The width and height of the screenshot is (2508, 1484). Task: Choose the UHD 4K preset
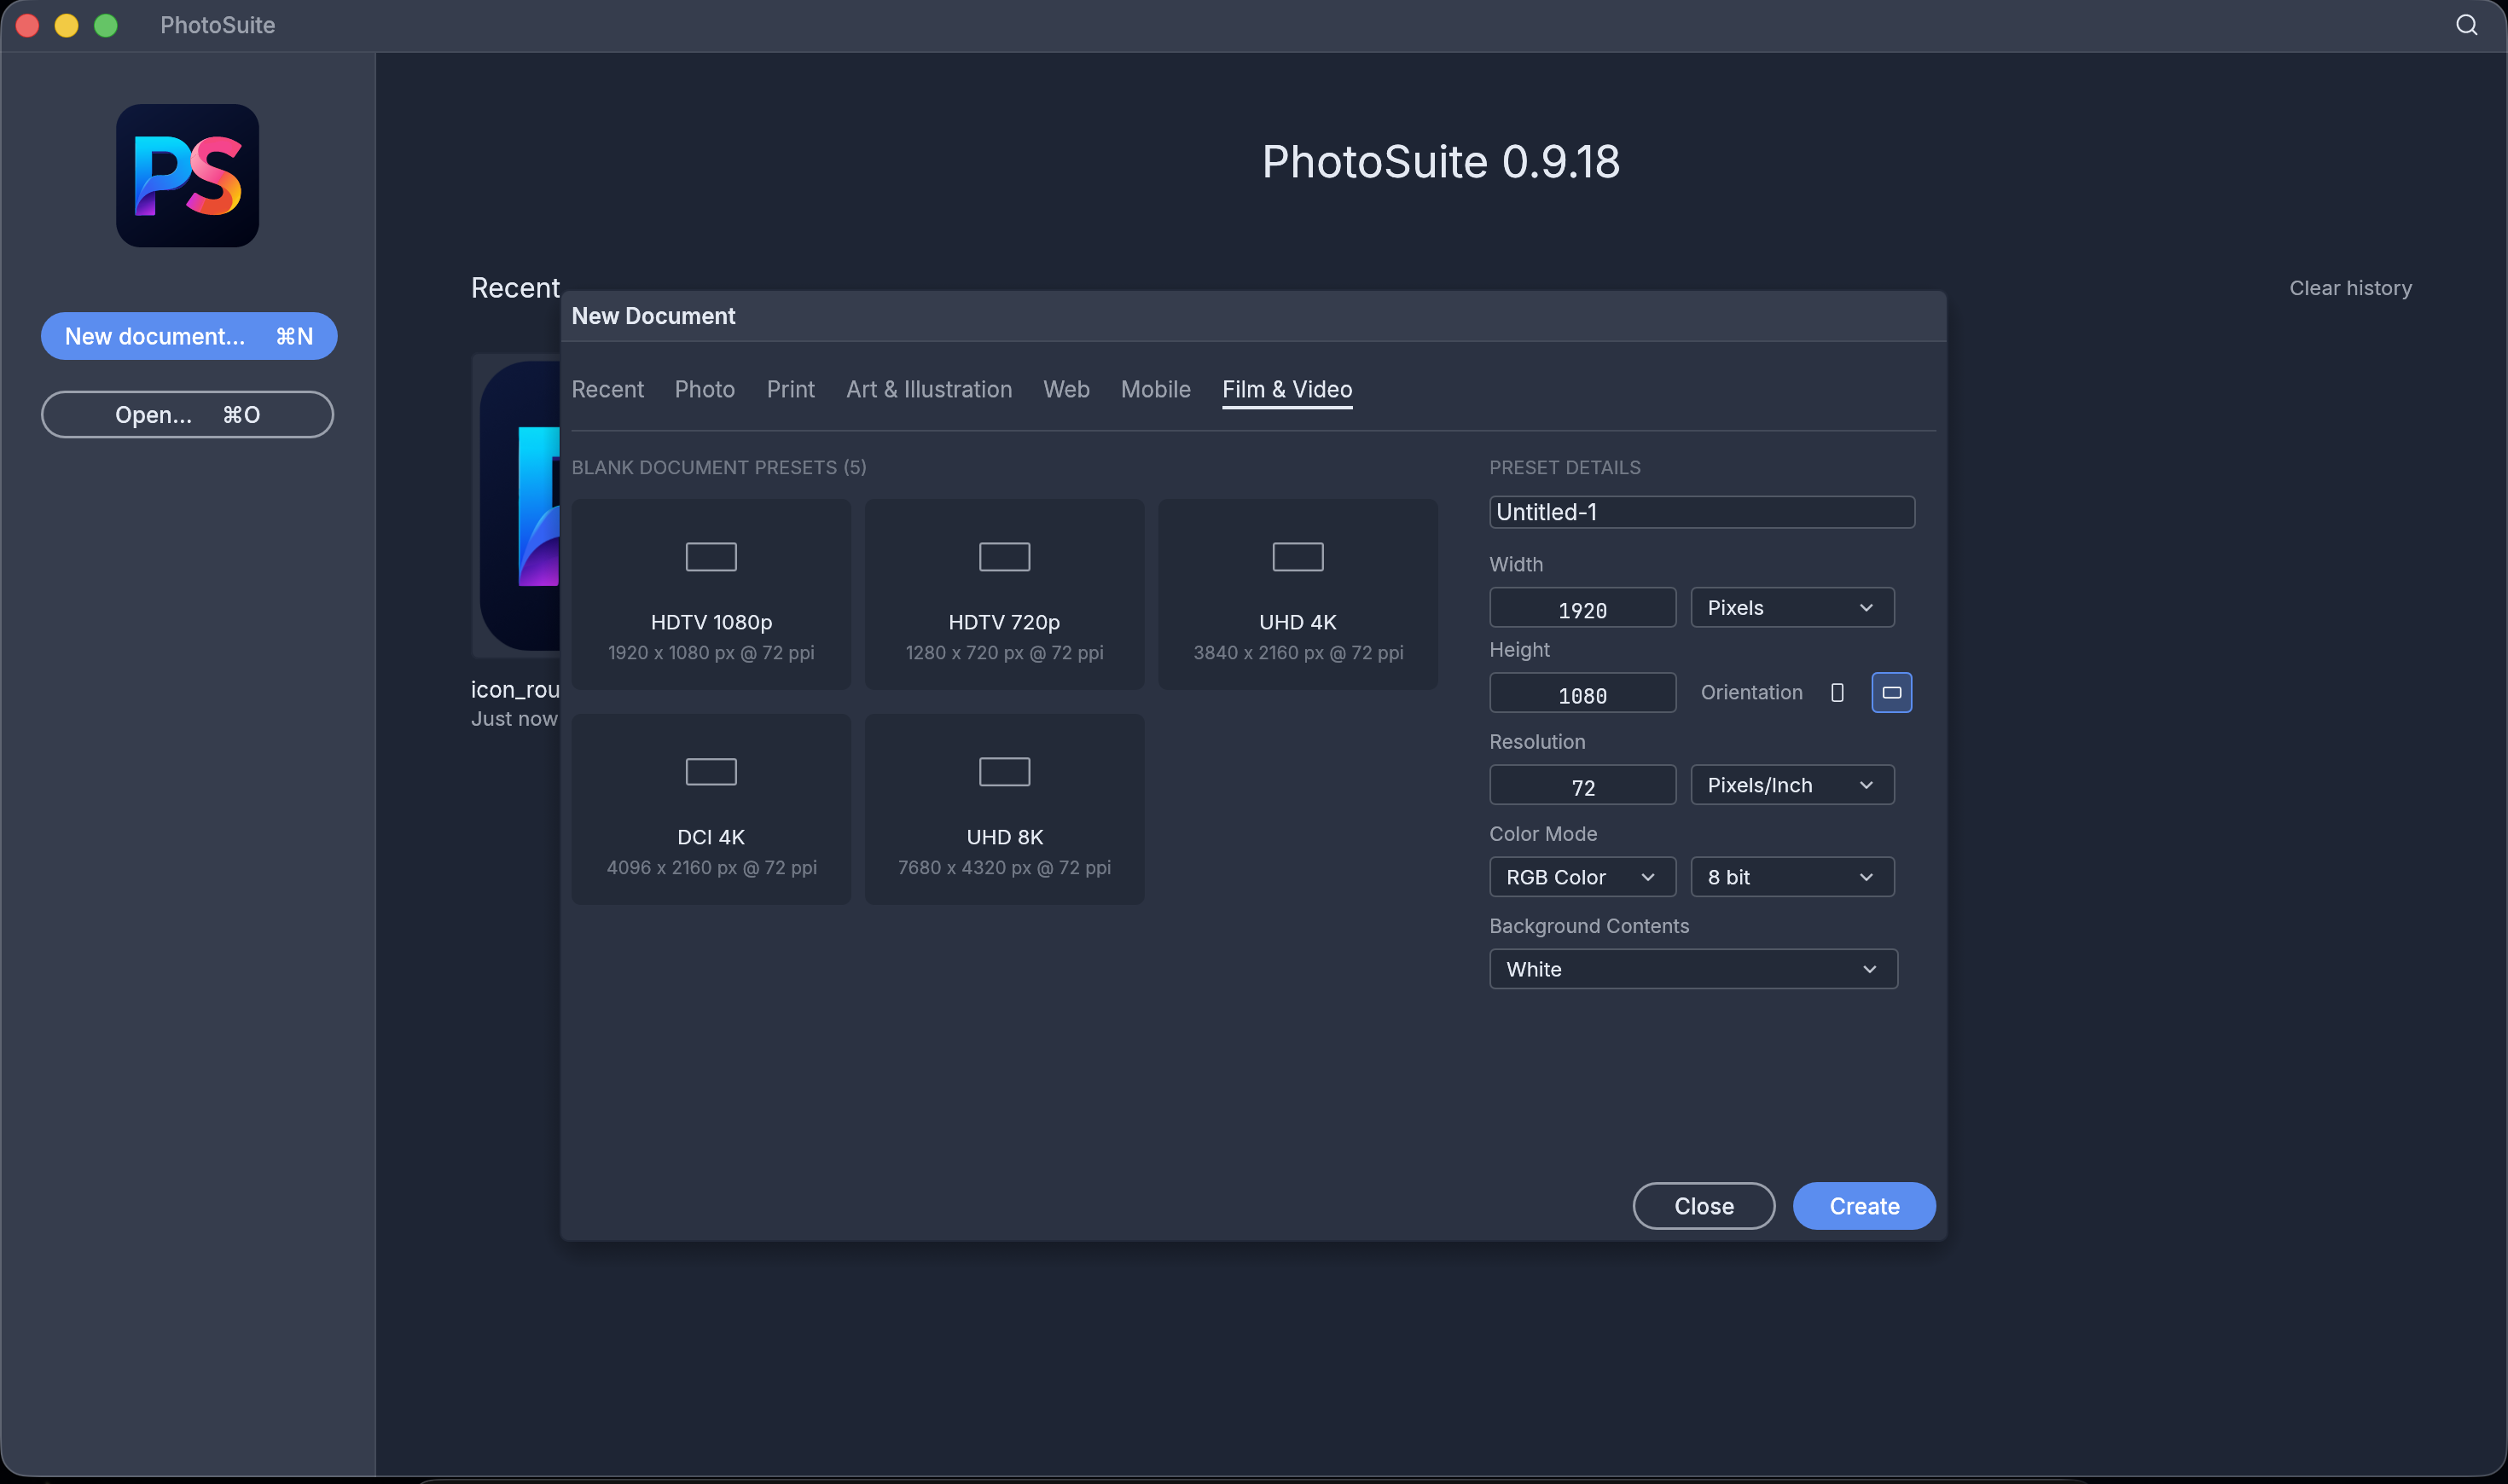(1298, 594)
